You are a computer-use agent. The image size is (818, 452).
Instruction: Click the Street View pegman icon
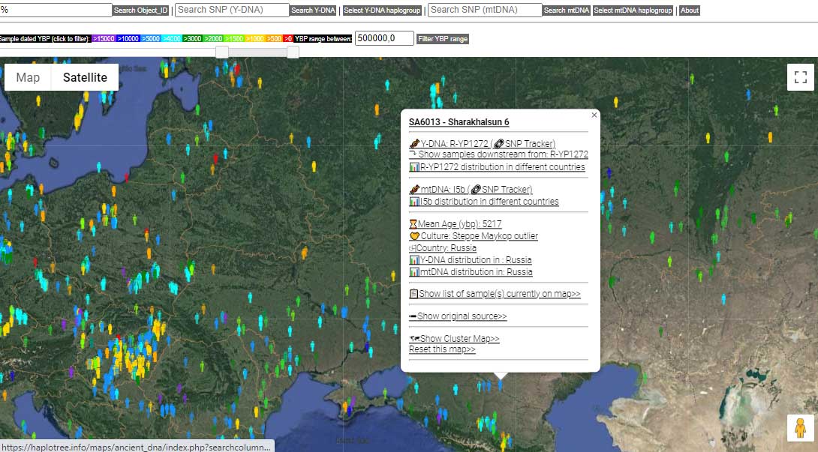click(x=800, y=427)
